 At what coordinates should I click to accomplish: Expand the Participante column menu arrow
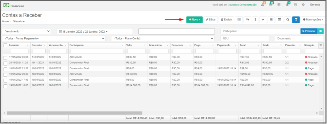122,45
